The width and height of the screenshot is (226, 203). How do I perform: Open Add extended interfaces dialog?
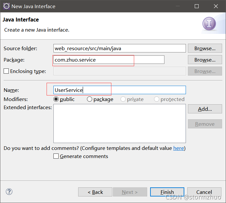click(205, 109)
